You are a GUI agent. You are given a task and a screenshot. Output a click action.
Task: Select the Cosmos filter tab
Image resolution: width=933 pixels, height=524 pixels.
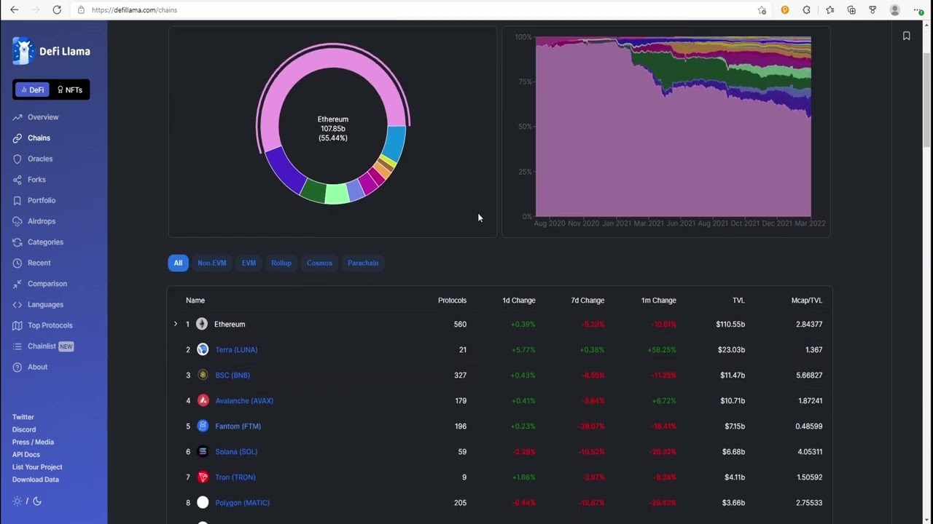tap(319, 263)
